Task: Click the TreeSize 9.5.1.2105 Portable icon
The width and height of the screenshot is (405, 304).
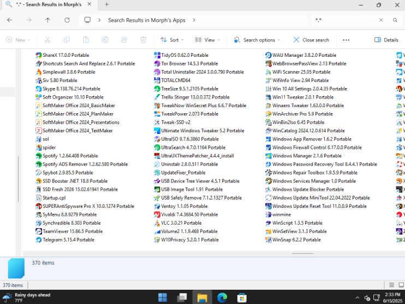Action: (x=157, y=89)
